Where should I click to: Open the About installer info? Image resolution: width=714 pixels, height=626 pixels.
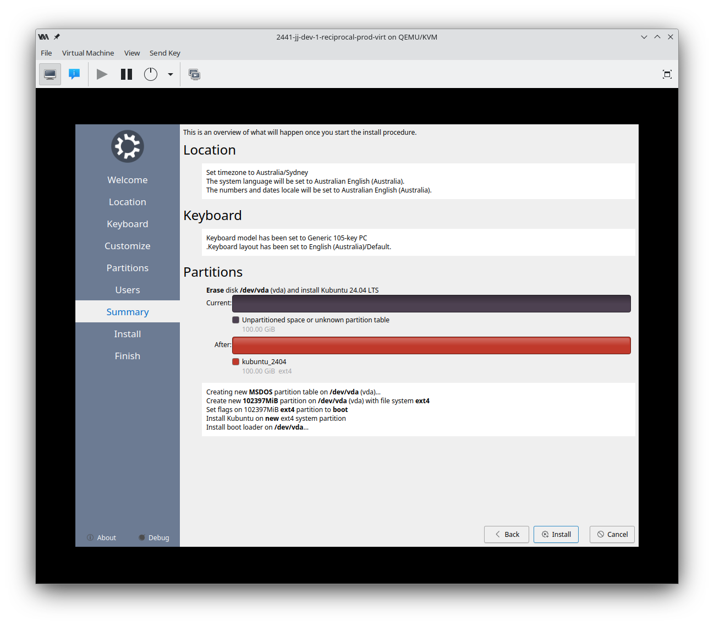pyautogui.click(x=102, y=537)
